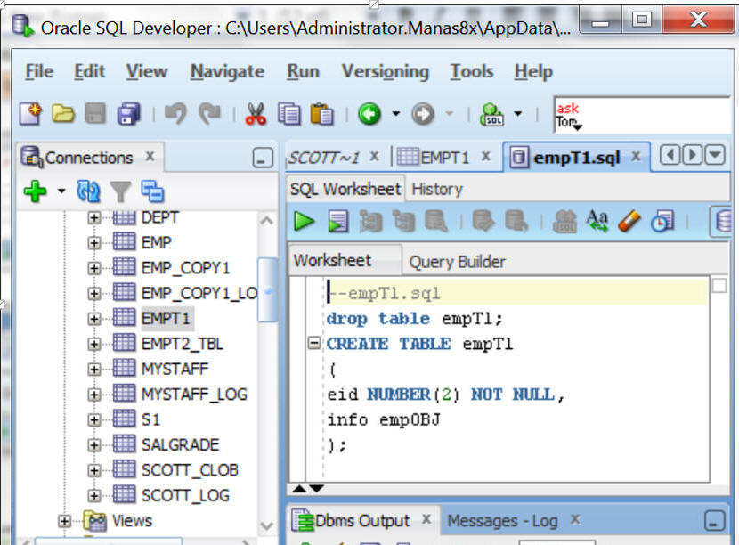739x545 pixels.
Task: Toggle upper/lower case with the Aa icon
Action: click(x=597, y=221)
